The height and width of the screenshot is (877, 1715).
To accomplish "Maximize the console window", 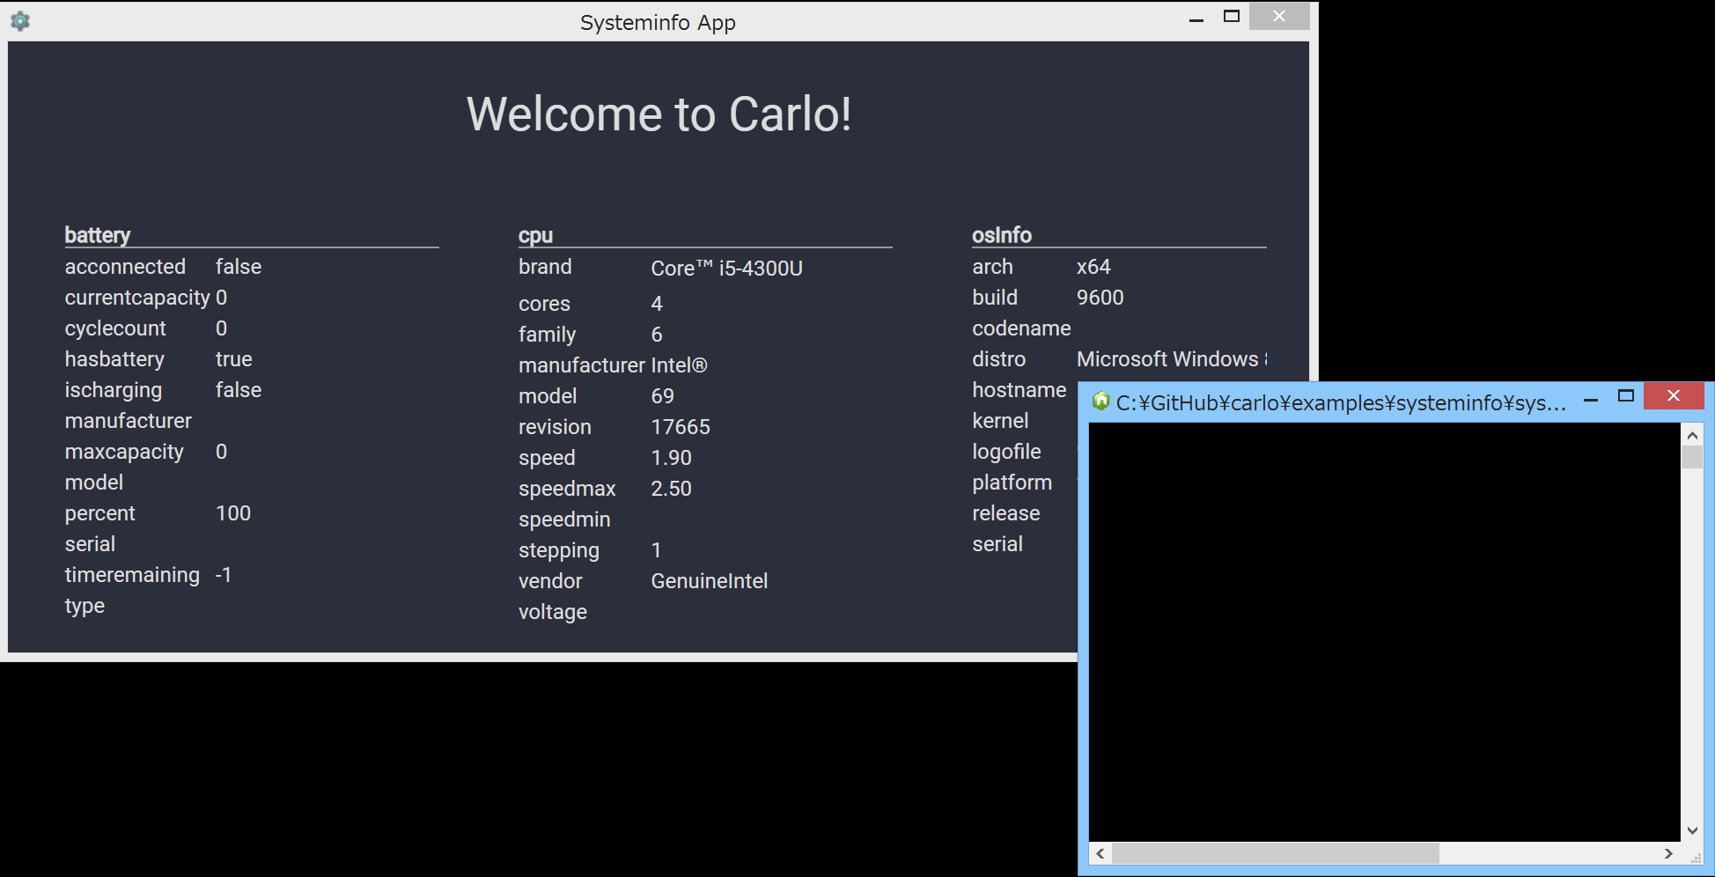I will [1626, 396].
